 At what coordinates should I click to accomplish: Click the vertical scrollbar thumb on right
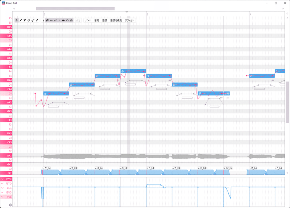coord(287,102)
